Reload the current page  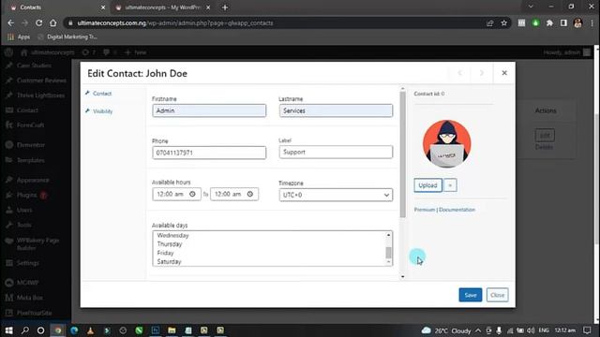pyautogui.click(x=38, y=22)
